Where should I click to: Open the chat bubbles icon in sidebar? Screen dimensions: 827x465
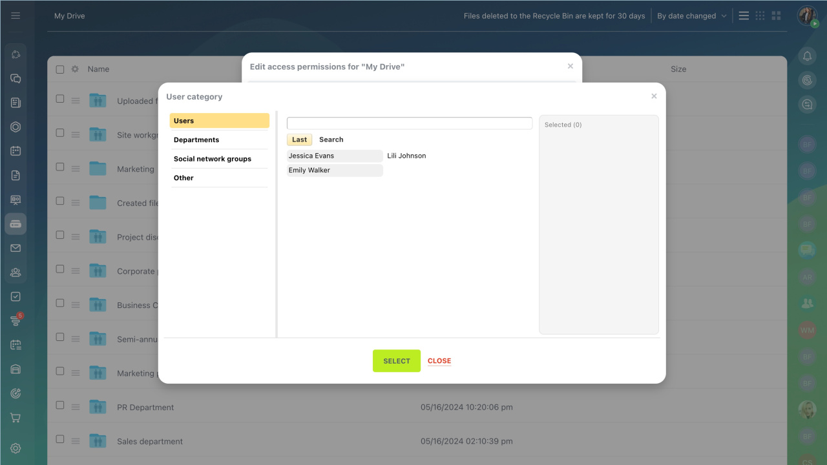(x=16, y=79)
